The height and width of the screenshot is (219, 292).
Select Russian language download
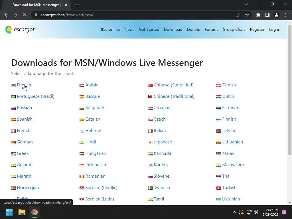(25, 108)
